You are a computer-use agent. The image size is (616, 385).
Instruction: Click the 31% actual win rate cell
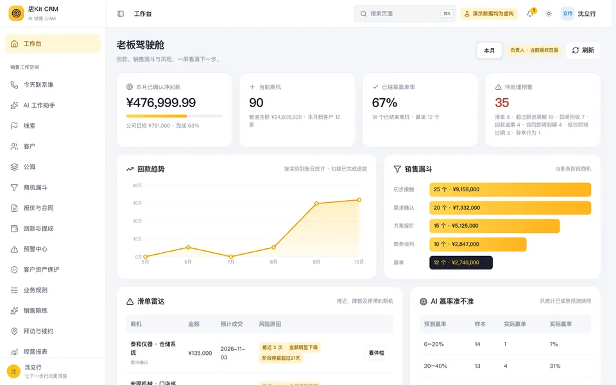pos(554,366)
